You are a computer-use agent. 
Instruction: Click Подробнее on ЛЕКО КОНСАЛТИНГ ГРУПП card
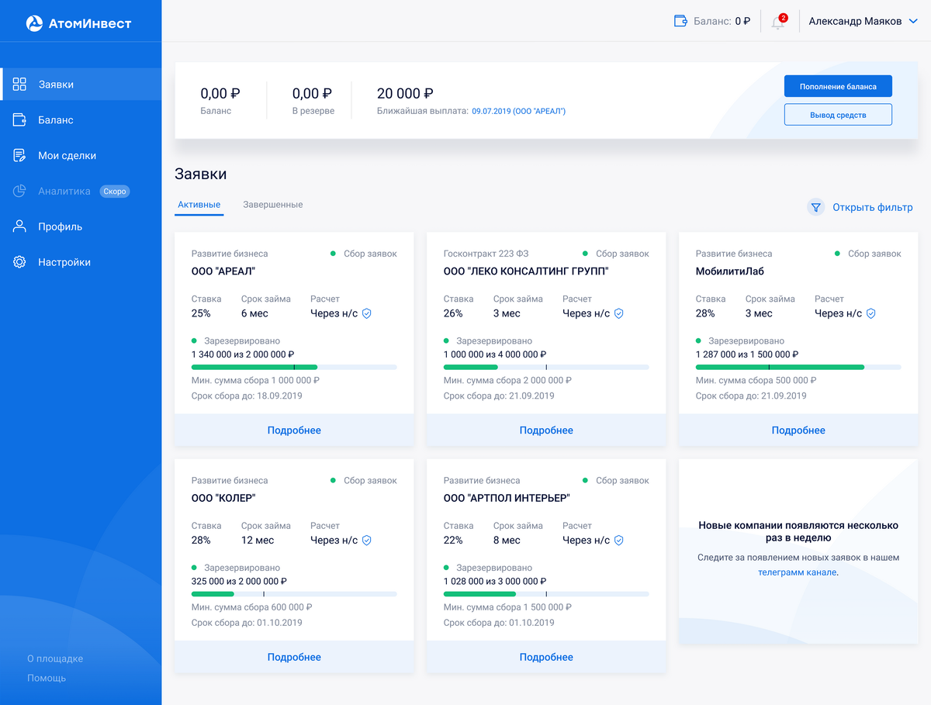point(546,430)
